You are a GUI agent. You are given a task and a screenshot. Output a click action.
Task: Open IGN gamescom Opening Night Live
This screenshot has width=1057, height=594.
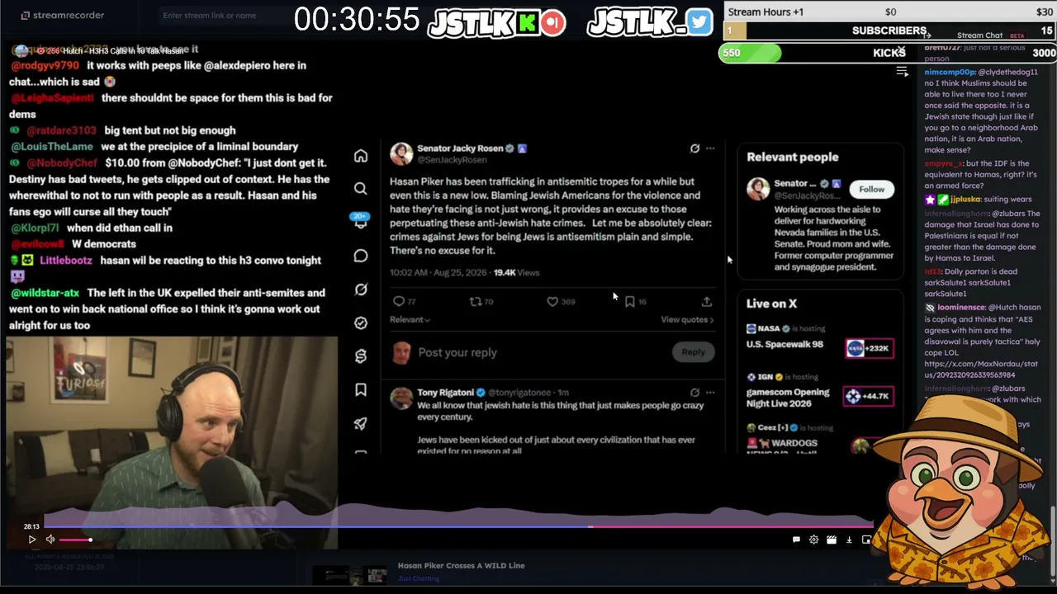pyautogui.click(x=788, y=398)
